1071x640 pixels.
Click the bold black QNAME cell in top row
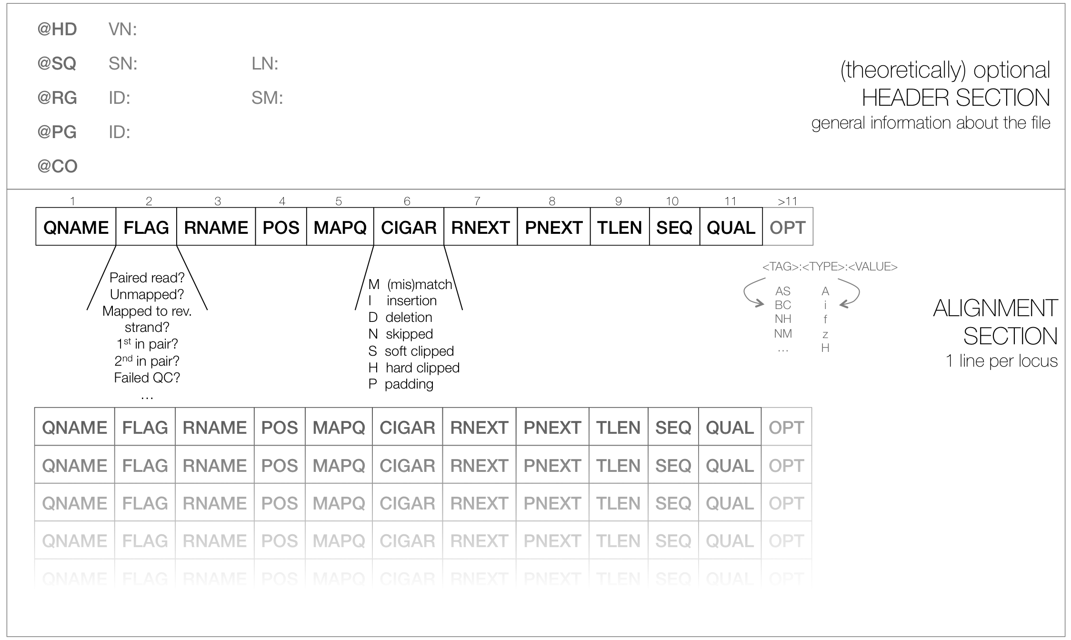(76, 228)
